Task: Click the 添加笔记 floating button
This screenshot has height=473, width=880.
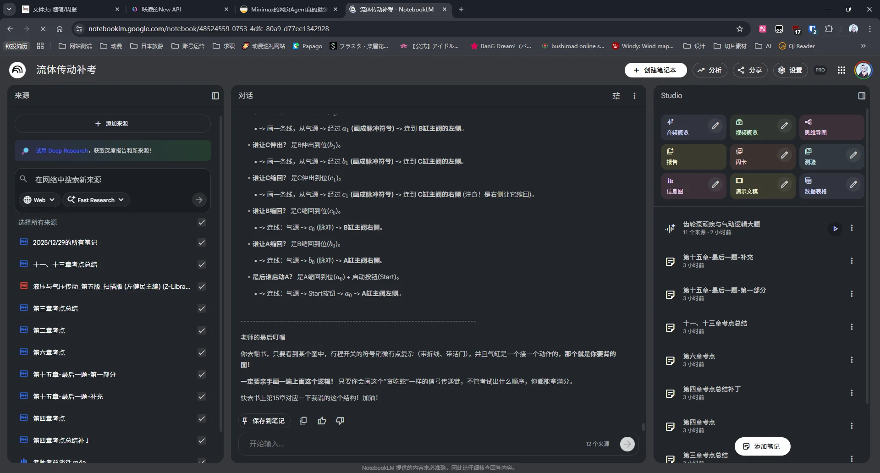Action: tap(762, 446)
